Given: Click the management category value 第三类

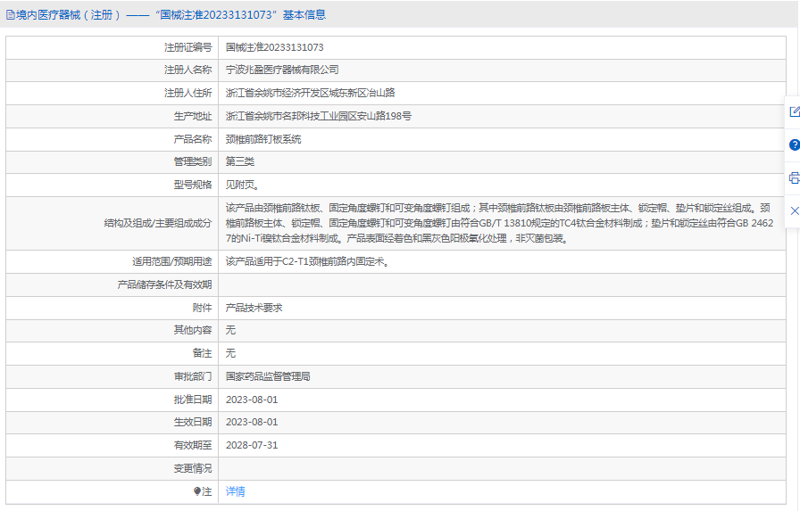Looking at the screenshot, I should pyautogui.click(x=240, y=161).
